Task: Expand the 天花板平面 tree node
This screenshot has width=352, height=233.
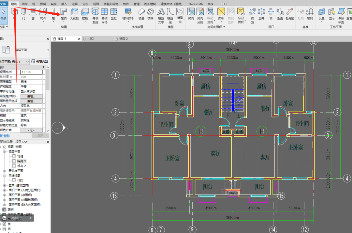Action: click(x=4, y=171)
